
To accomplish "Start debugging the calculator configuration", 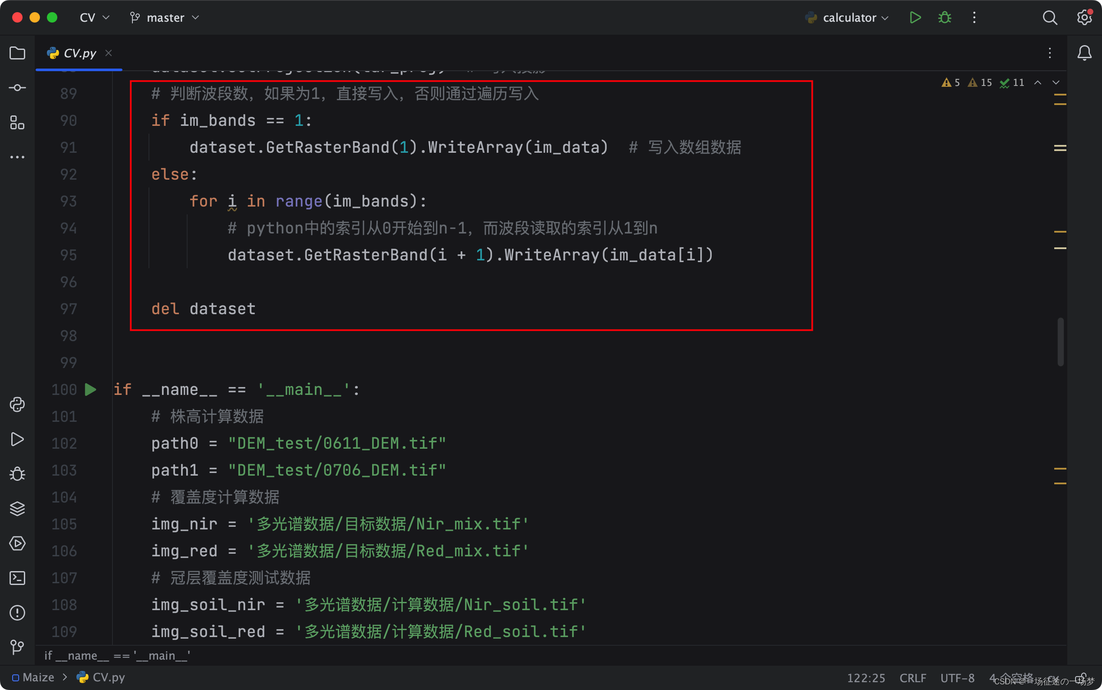I will tap(944, 17).
